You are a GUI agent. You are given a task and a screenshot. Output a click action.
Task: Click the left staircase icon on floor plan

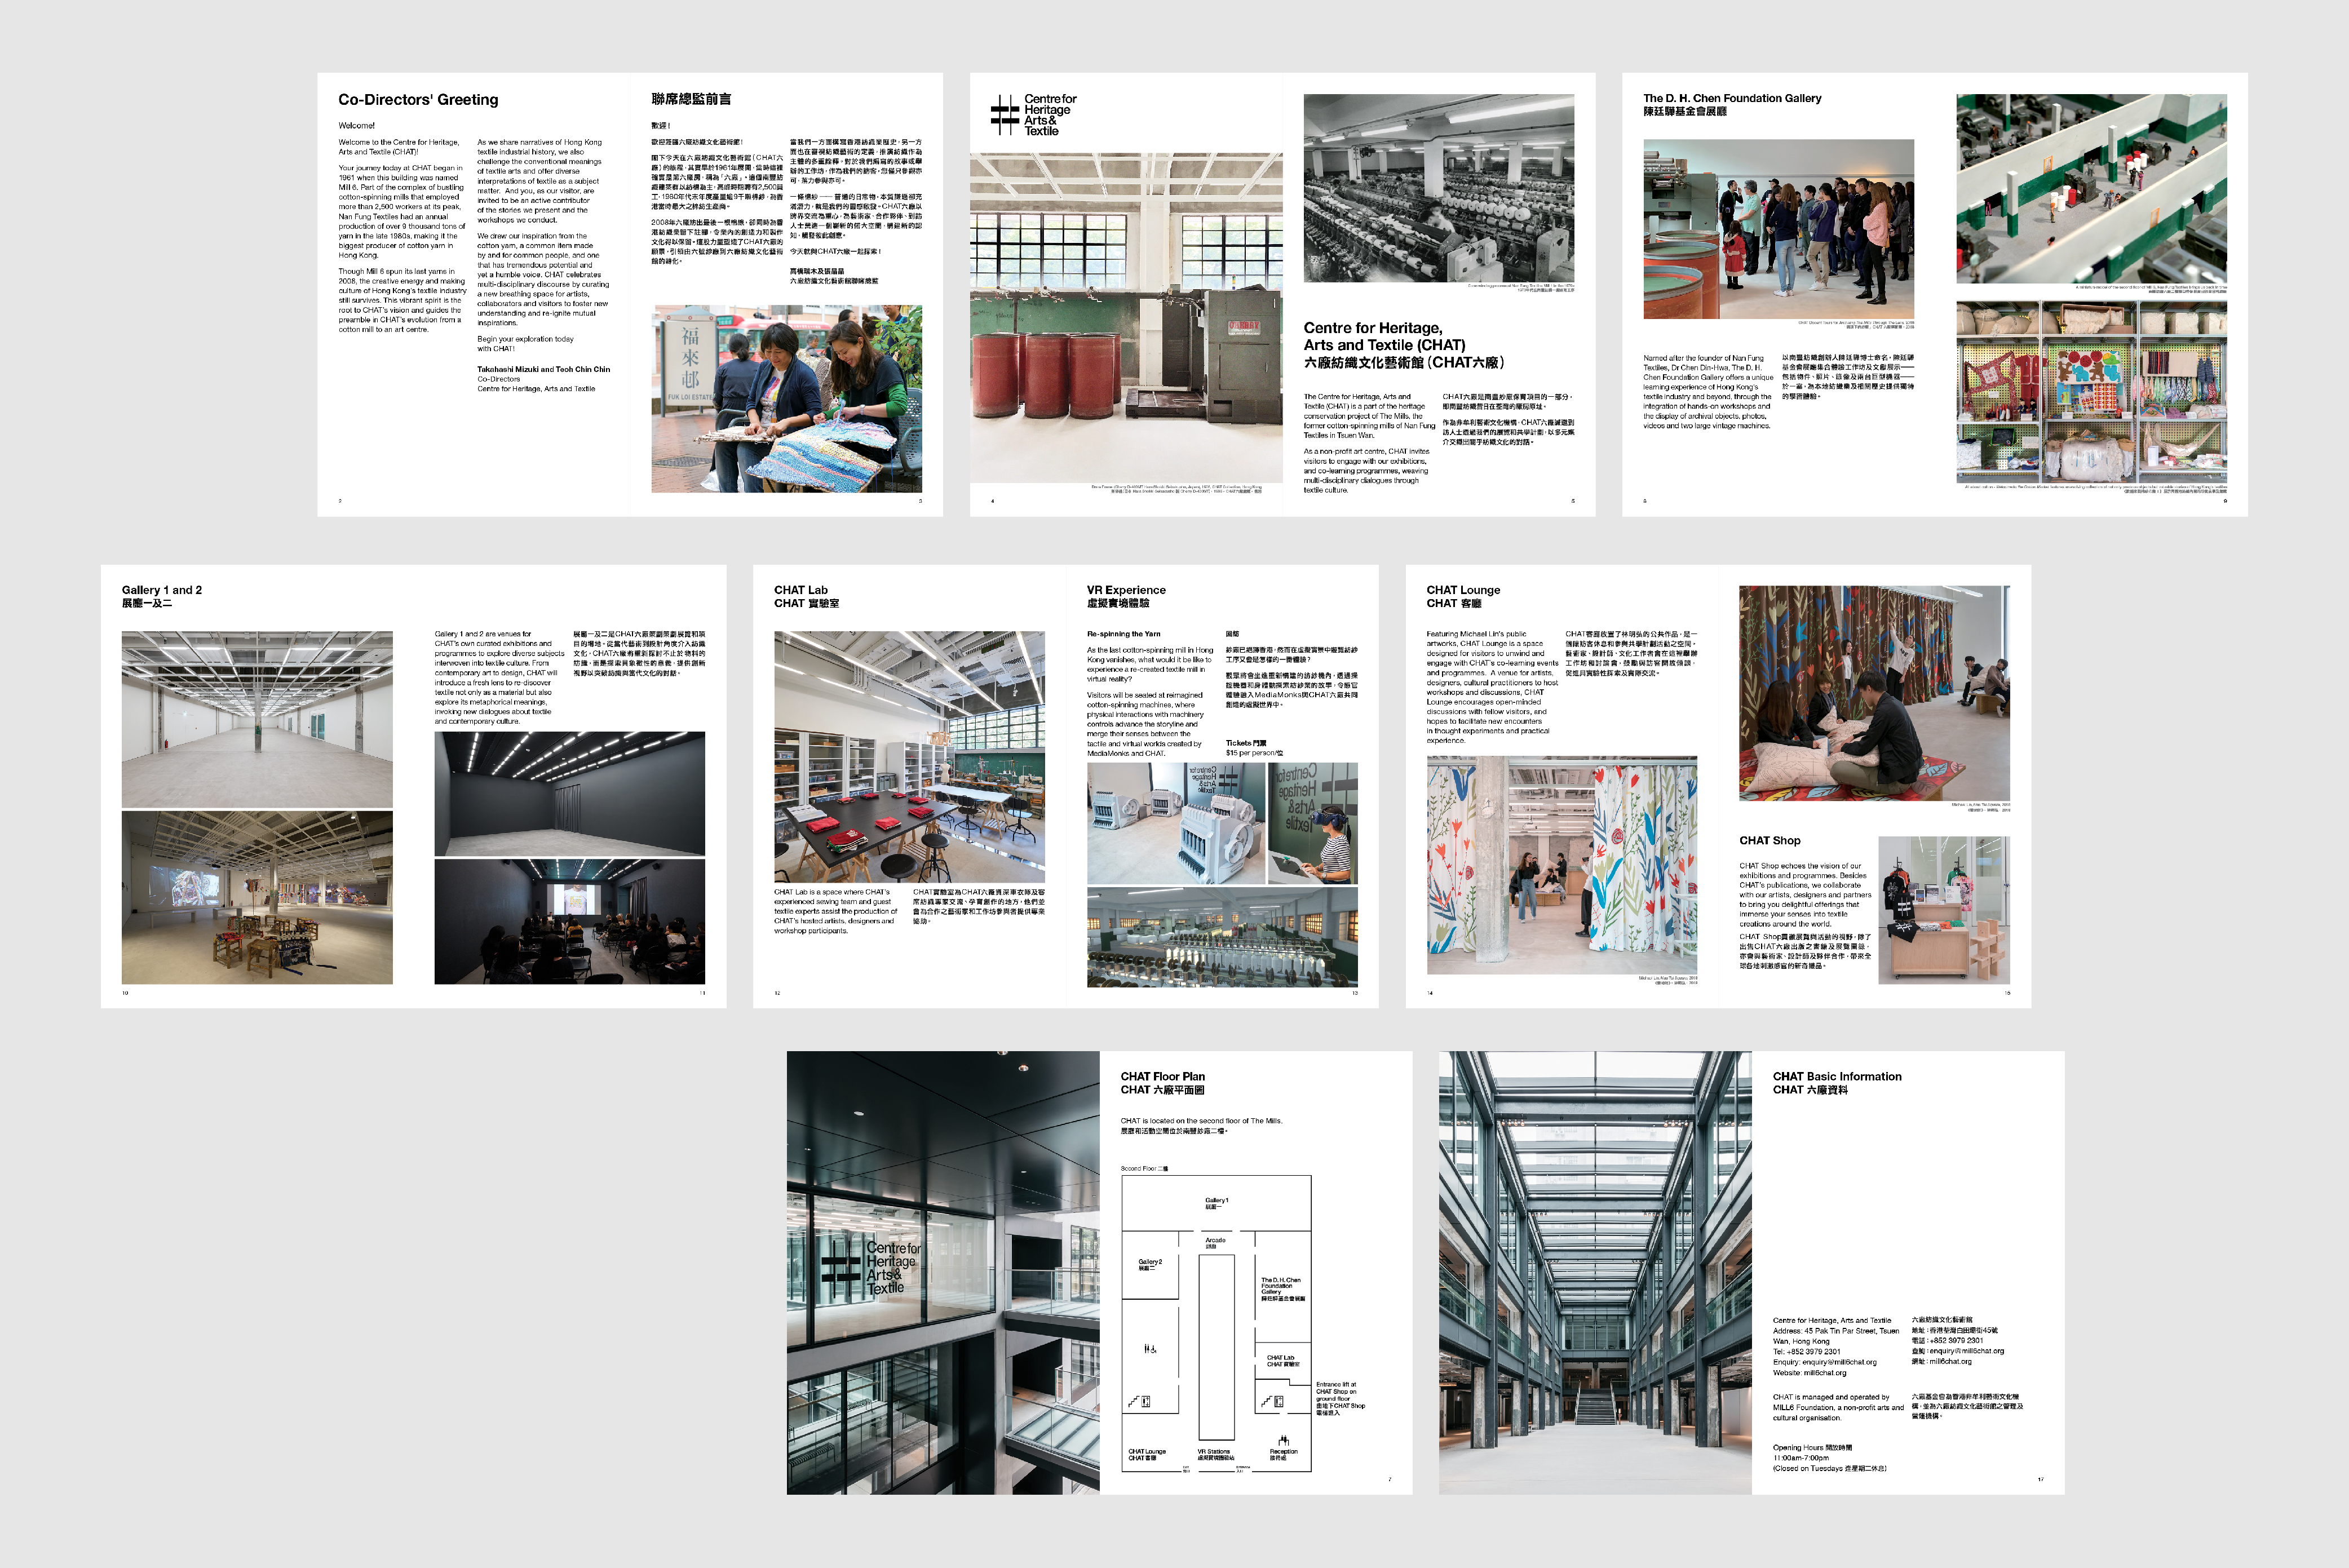(x=1134, y=1402)
